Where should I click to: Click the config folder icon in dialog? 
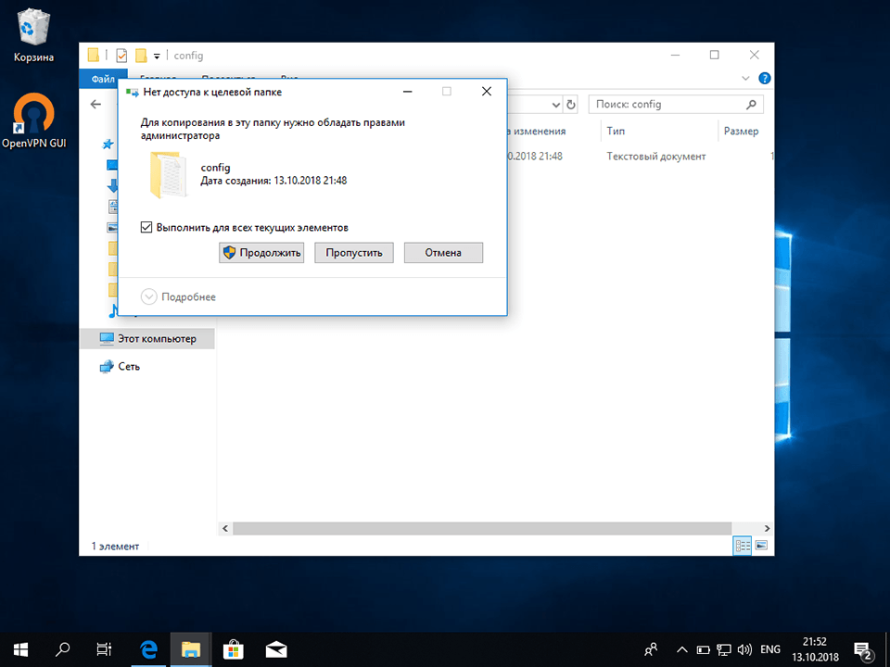[168, 175]
